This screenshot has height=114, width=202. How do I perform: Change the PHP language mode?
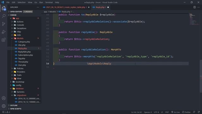point(167,112)
